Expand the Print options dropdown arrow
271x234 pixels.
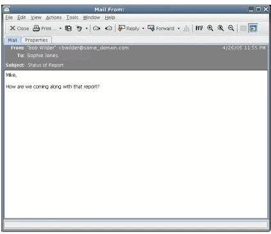pyautogui.click(x=60, y=28)
